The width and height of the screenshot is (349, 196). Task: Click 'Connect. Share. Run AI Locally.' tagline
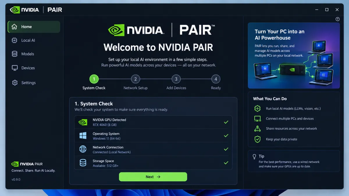point(33,170)
